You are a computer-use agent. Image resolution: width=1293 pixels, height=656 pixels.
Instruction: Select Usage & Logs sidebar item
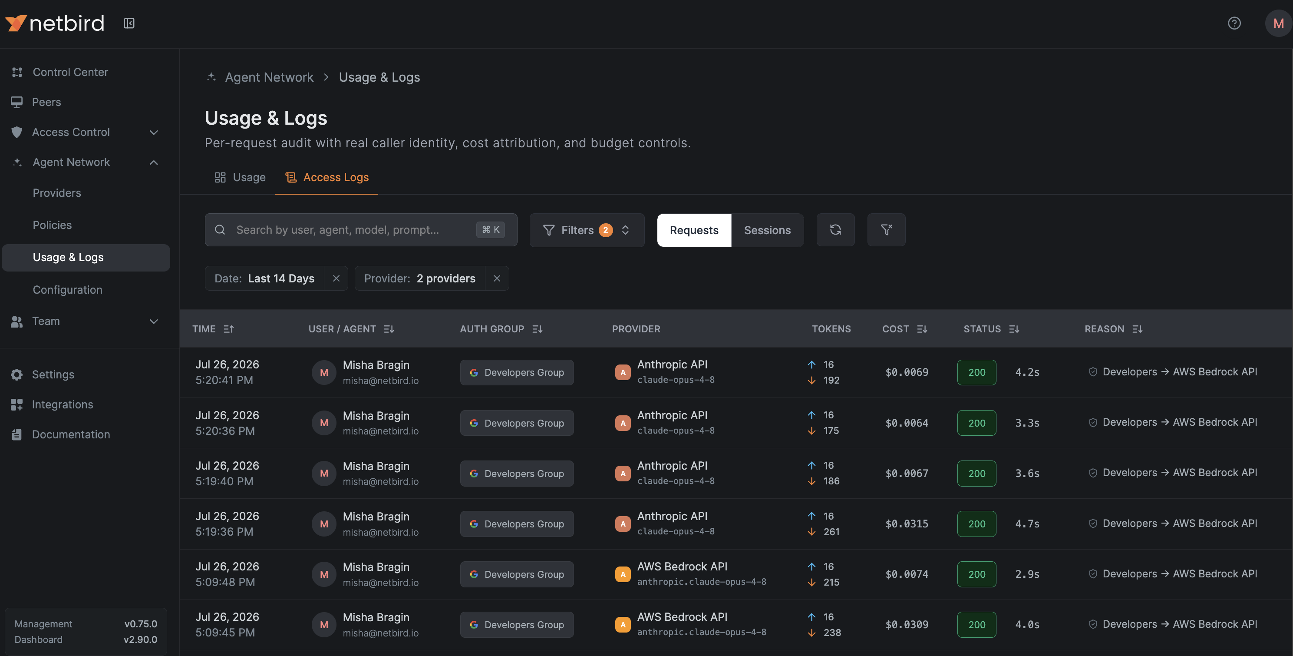click(x=86, y=257)
